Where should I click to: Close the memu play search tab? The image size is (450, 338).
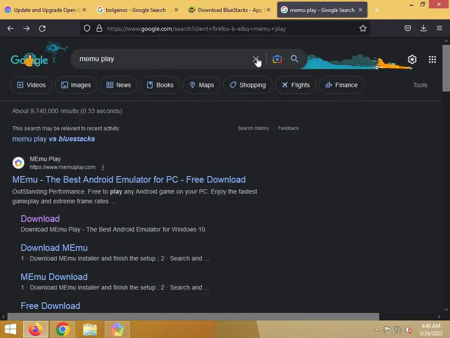(360, 10)
